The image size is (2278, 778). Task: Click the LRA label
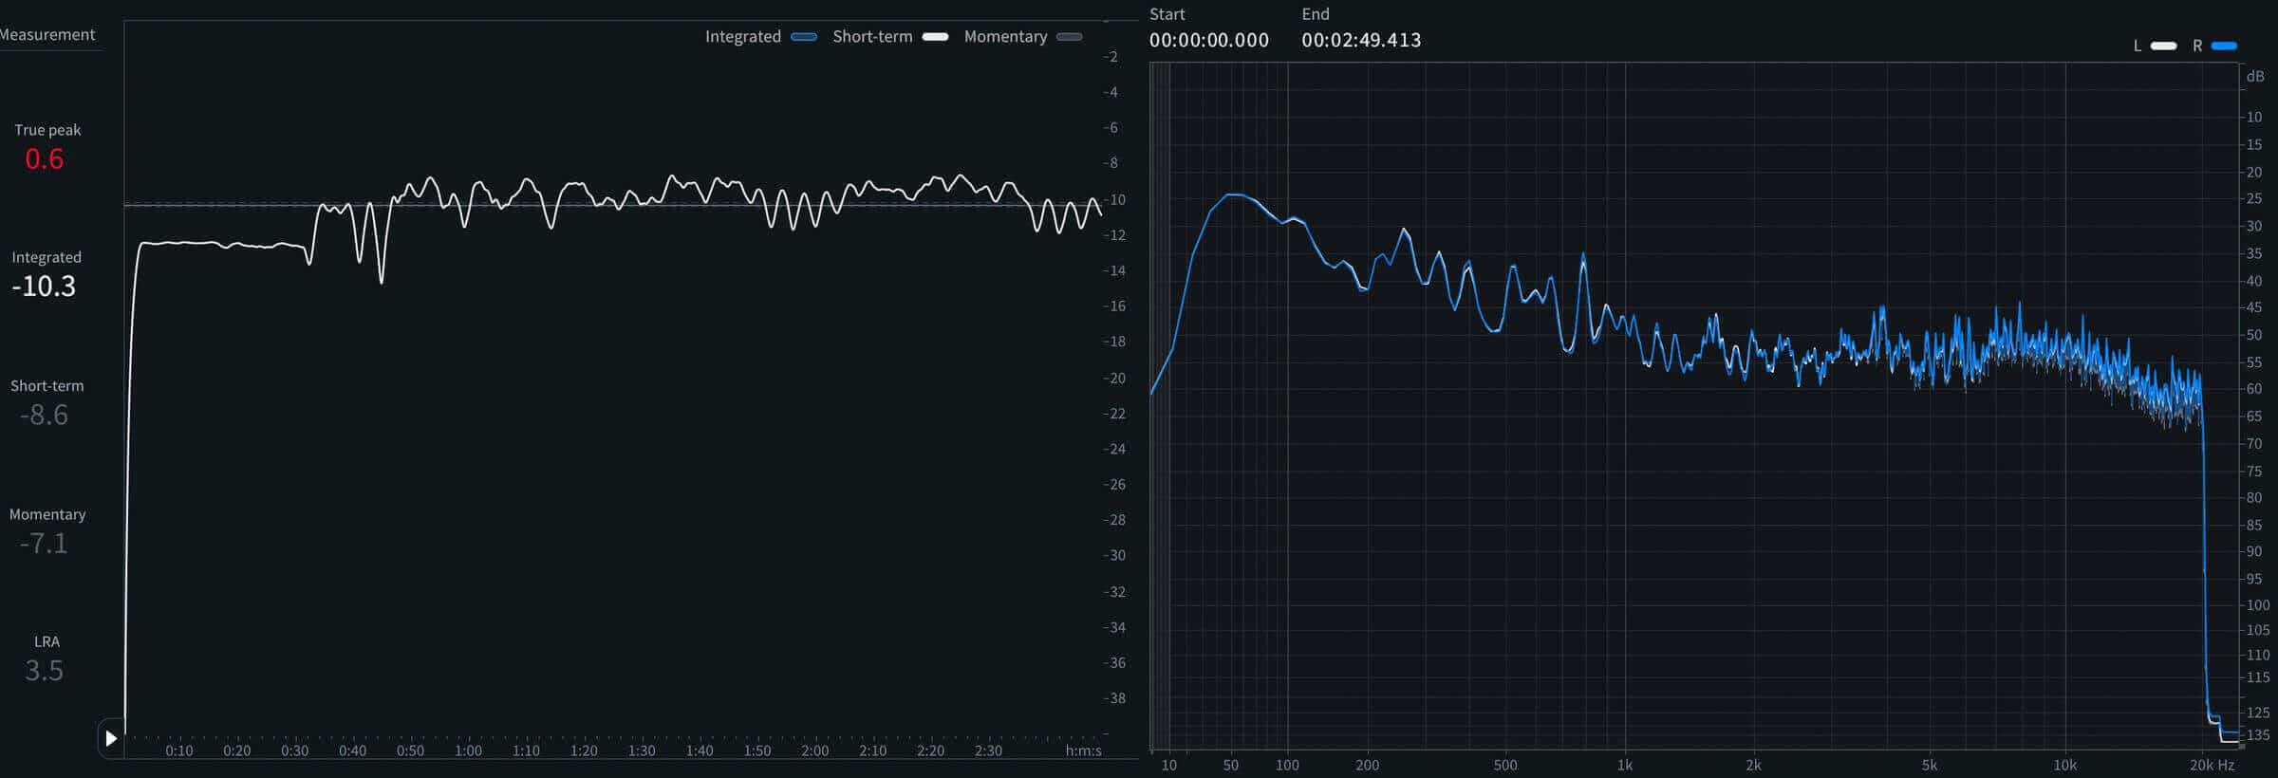click(47, 641)
